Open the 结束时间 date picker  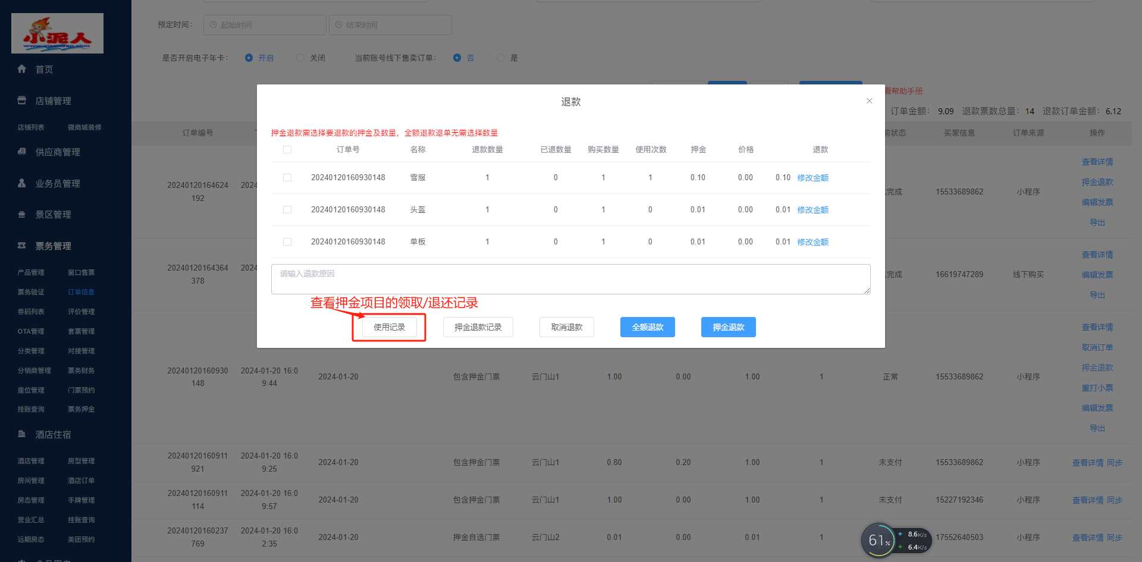click(x=390, y=25)
